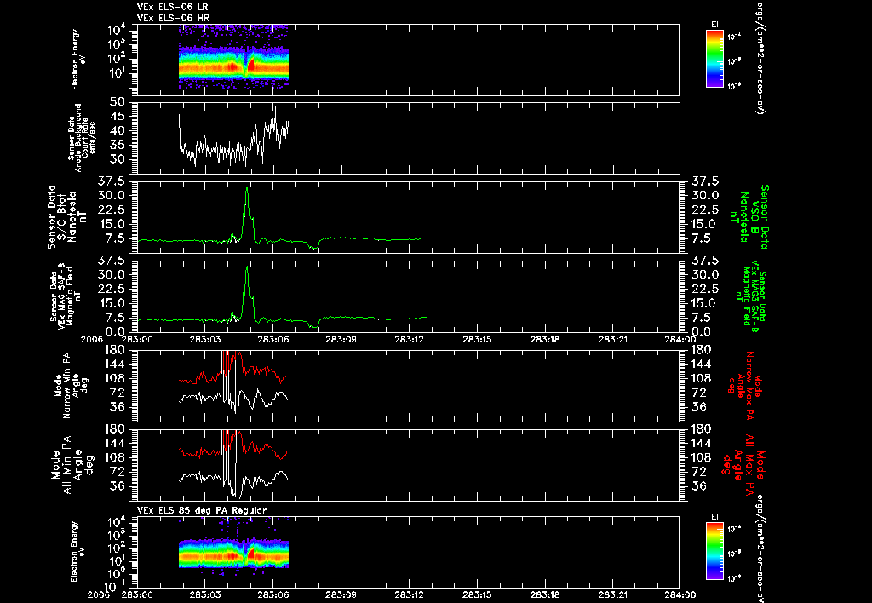The height and width of the screenshot is (603, 872).
Task: Click the red curve in the All PA angle panel
Action: coord(261,448)
